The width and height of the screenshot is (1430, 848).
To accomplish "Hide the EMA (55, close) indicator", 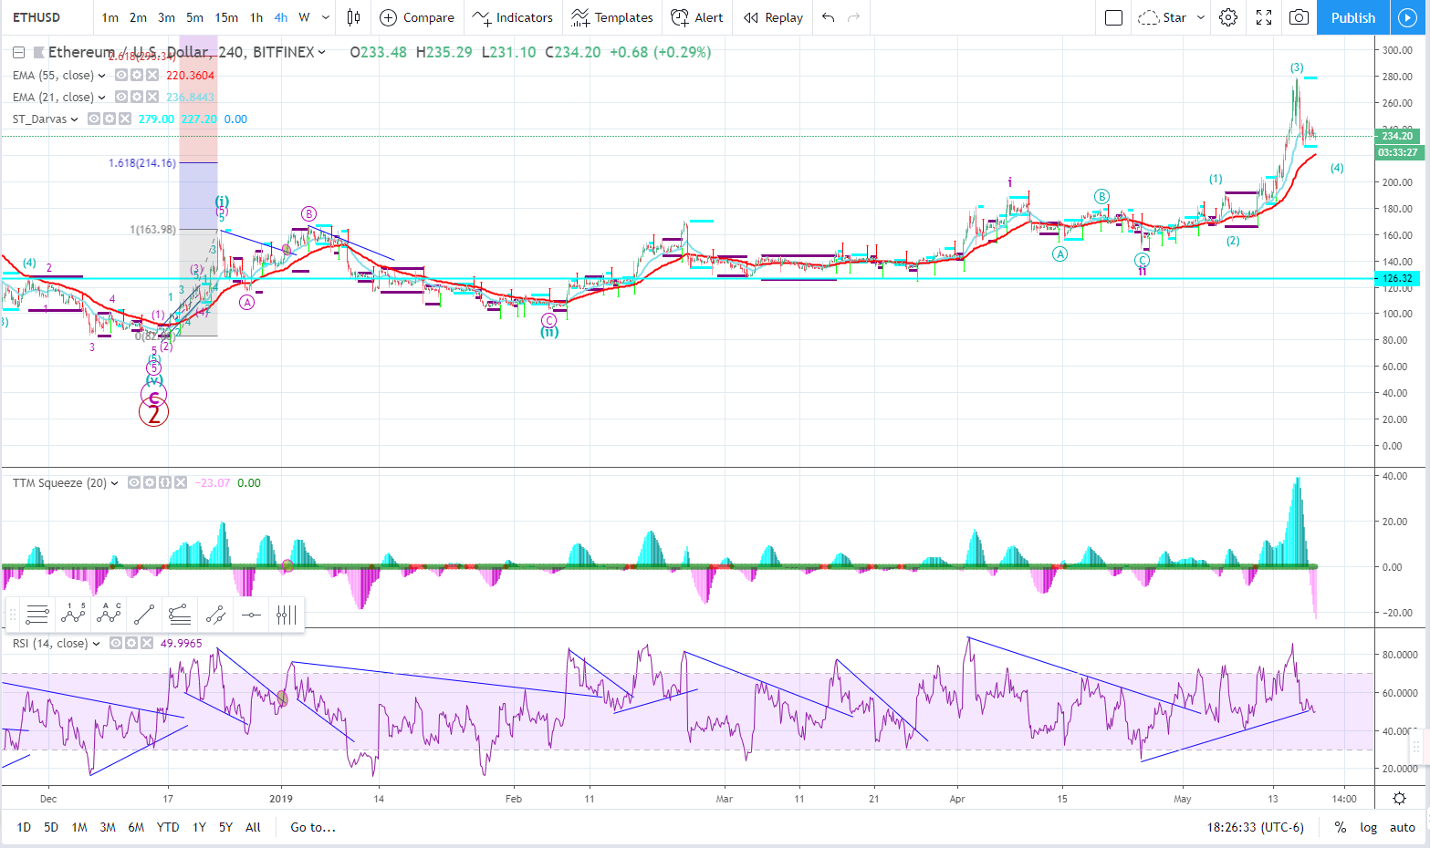I will [x=121, y=75].
